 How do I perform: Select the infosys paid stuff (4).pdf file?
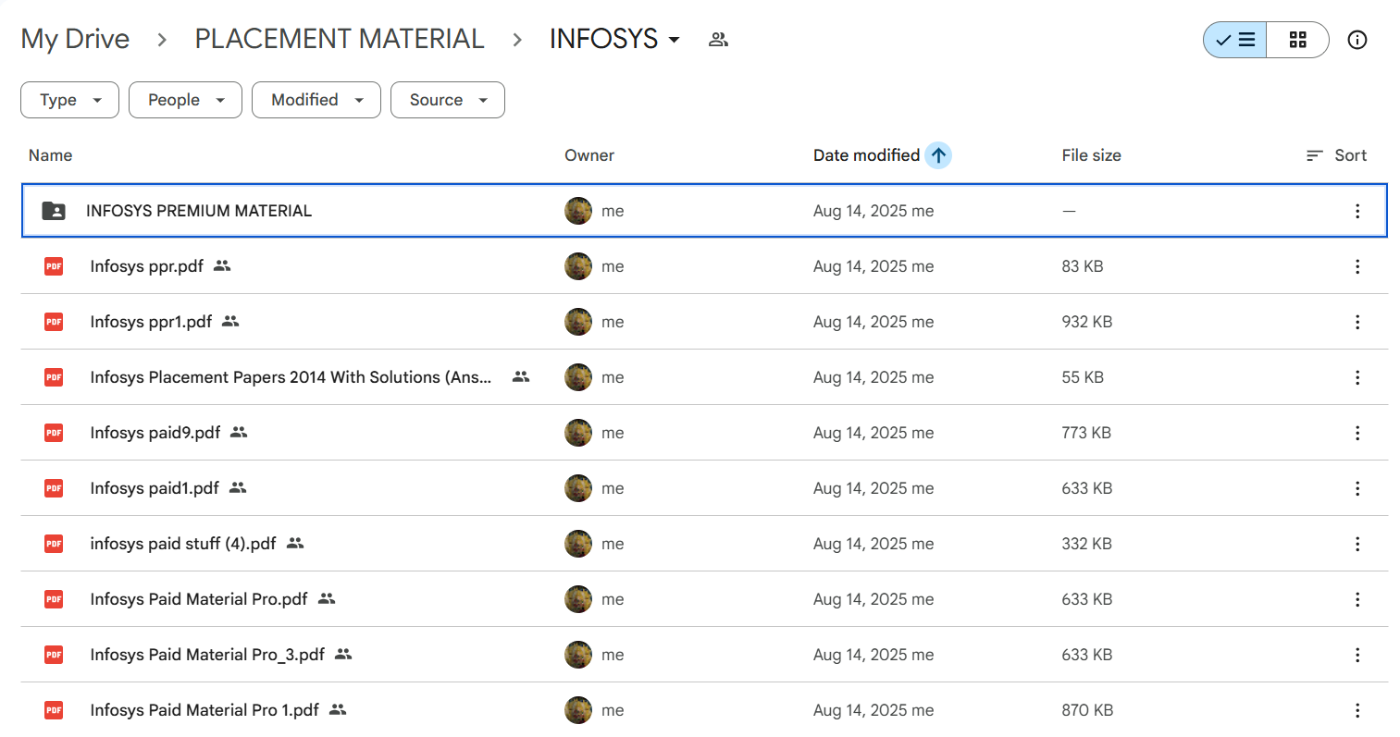(183, 544)
